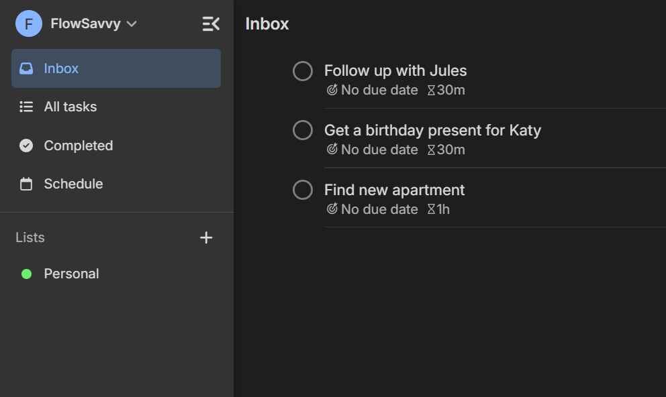Open the FlowSavvy workspace dropdown chevron

pyautogui.click(x=132, y=23)
